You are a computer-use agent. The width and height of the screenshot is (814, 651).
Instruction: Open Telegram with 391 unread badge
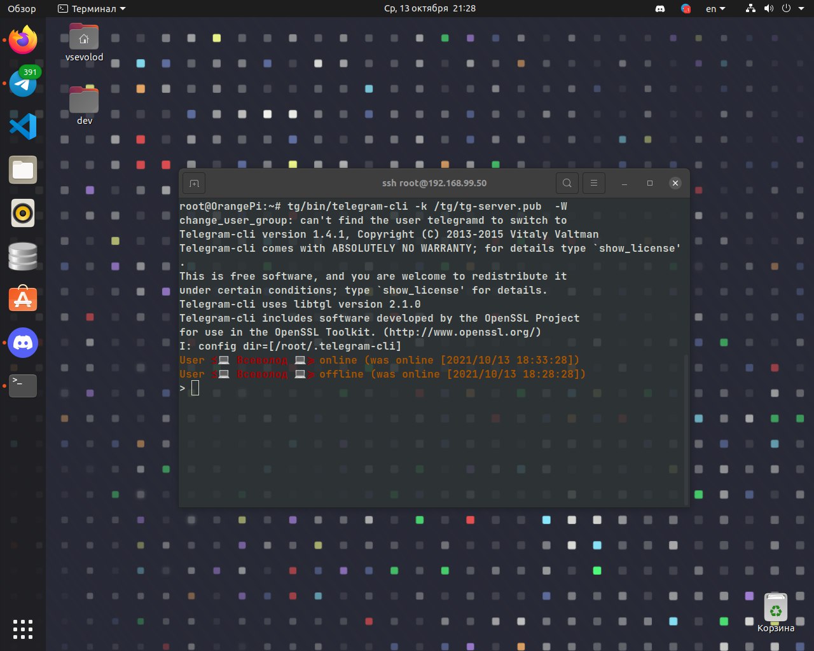[x=23, y=83]
